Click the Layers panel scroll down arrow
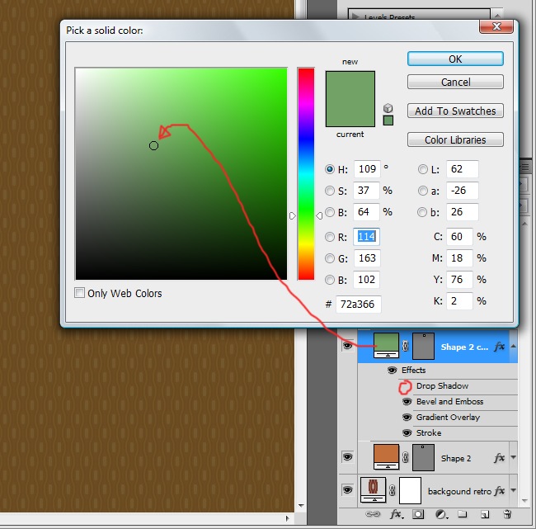 [525, 501]
